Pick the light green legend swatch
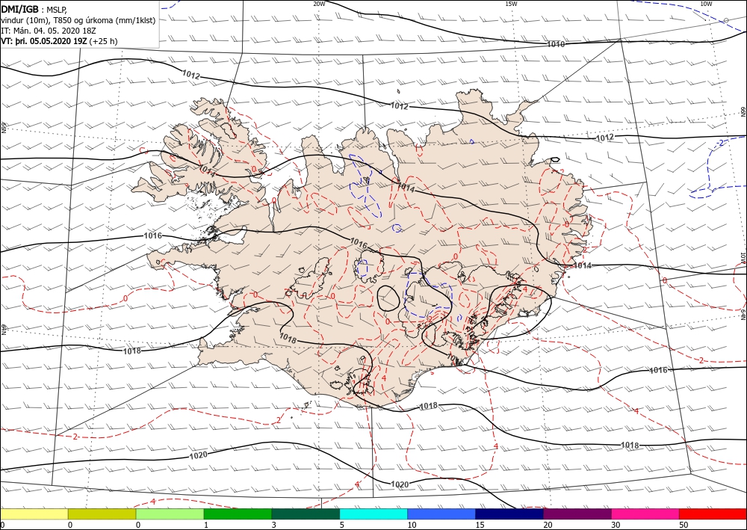This screenshot has width=747, height=530. pyautogui.click(x=170, y=514)
